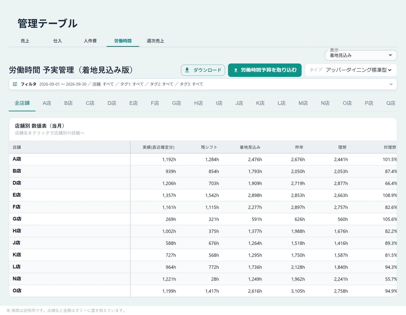
Task: Open A店 row in the store table
Action: [x=17, y=159]
